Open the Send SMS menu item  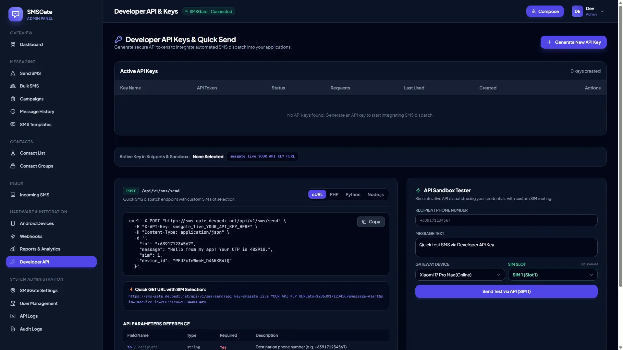tap(51, 73)
